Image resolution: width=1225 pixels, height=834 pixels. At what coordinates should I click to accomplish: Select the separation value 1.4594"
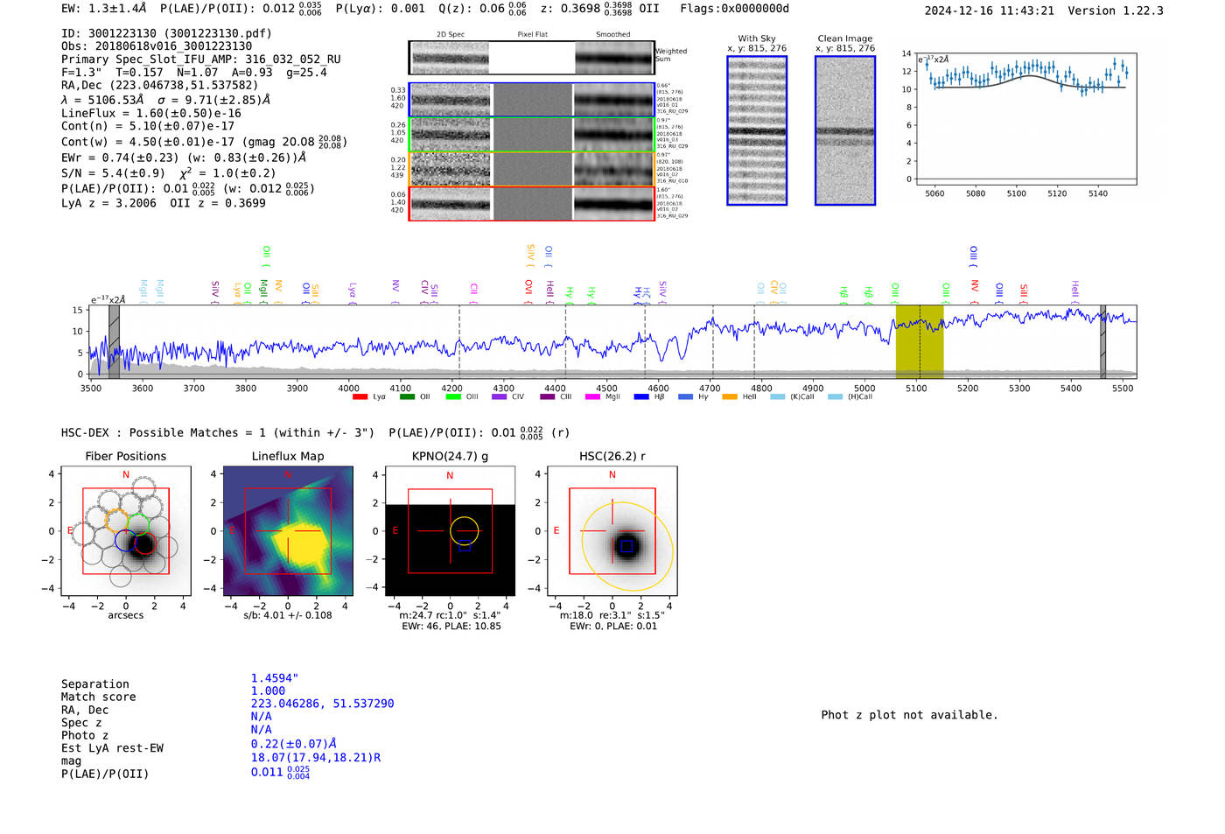[275, 678]
